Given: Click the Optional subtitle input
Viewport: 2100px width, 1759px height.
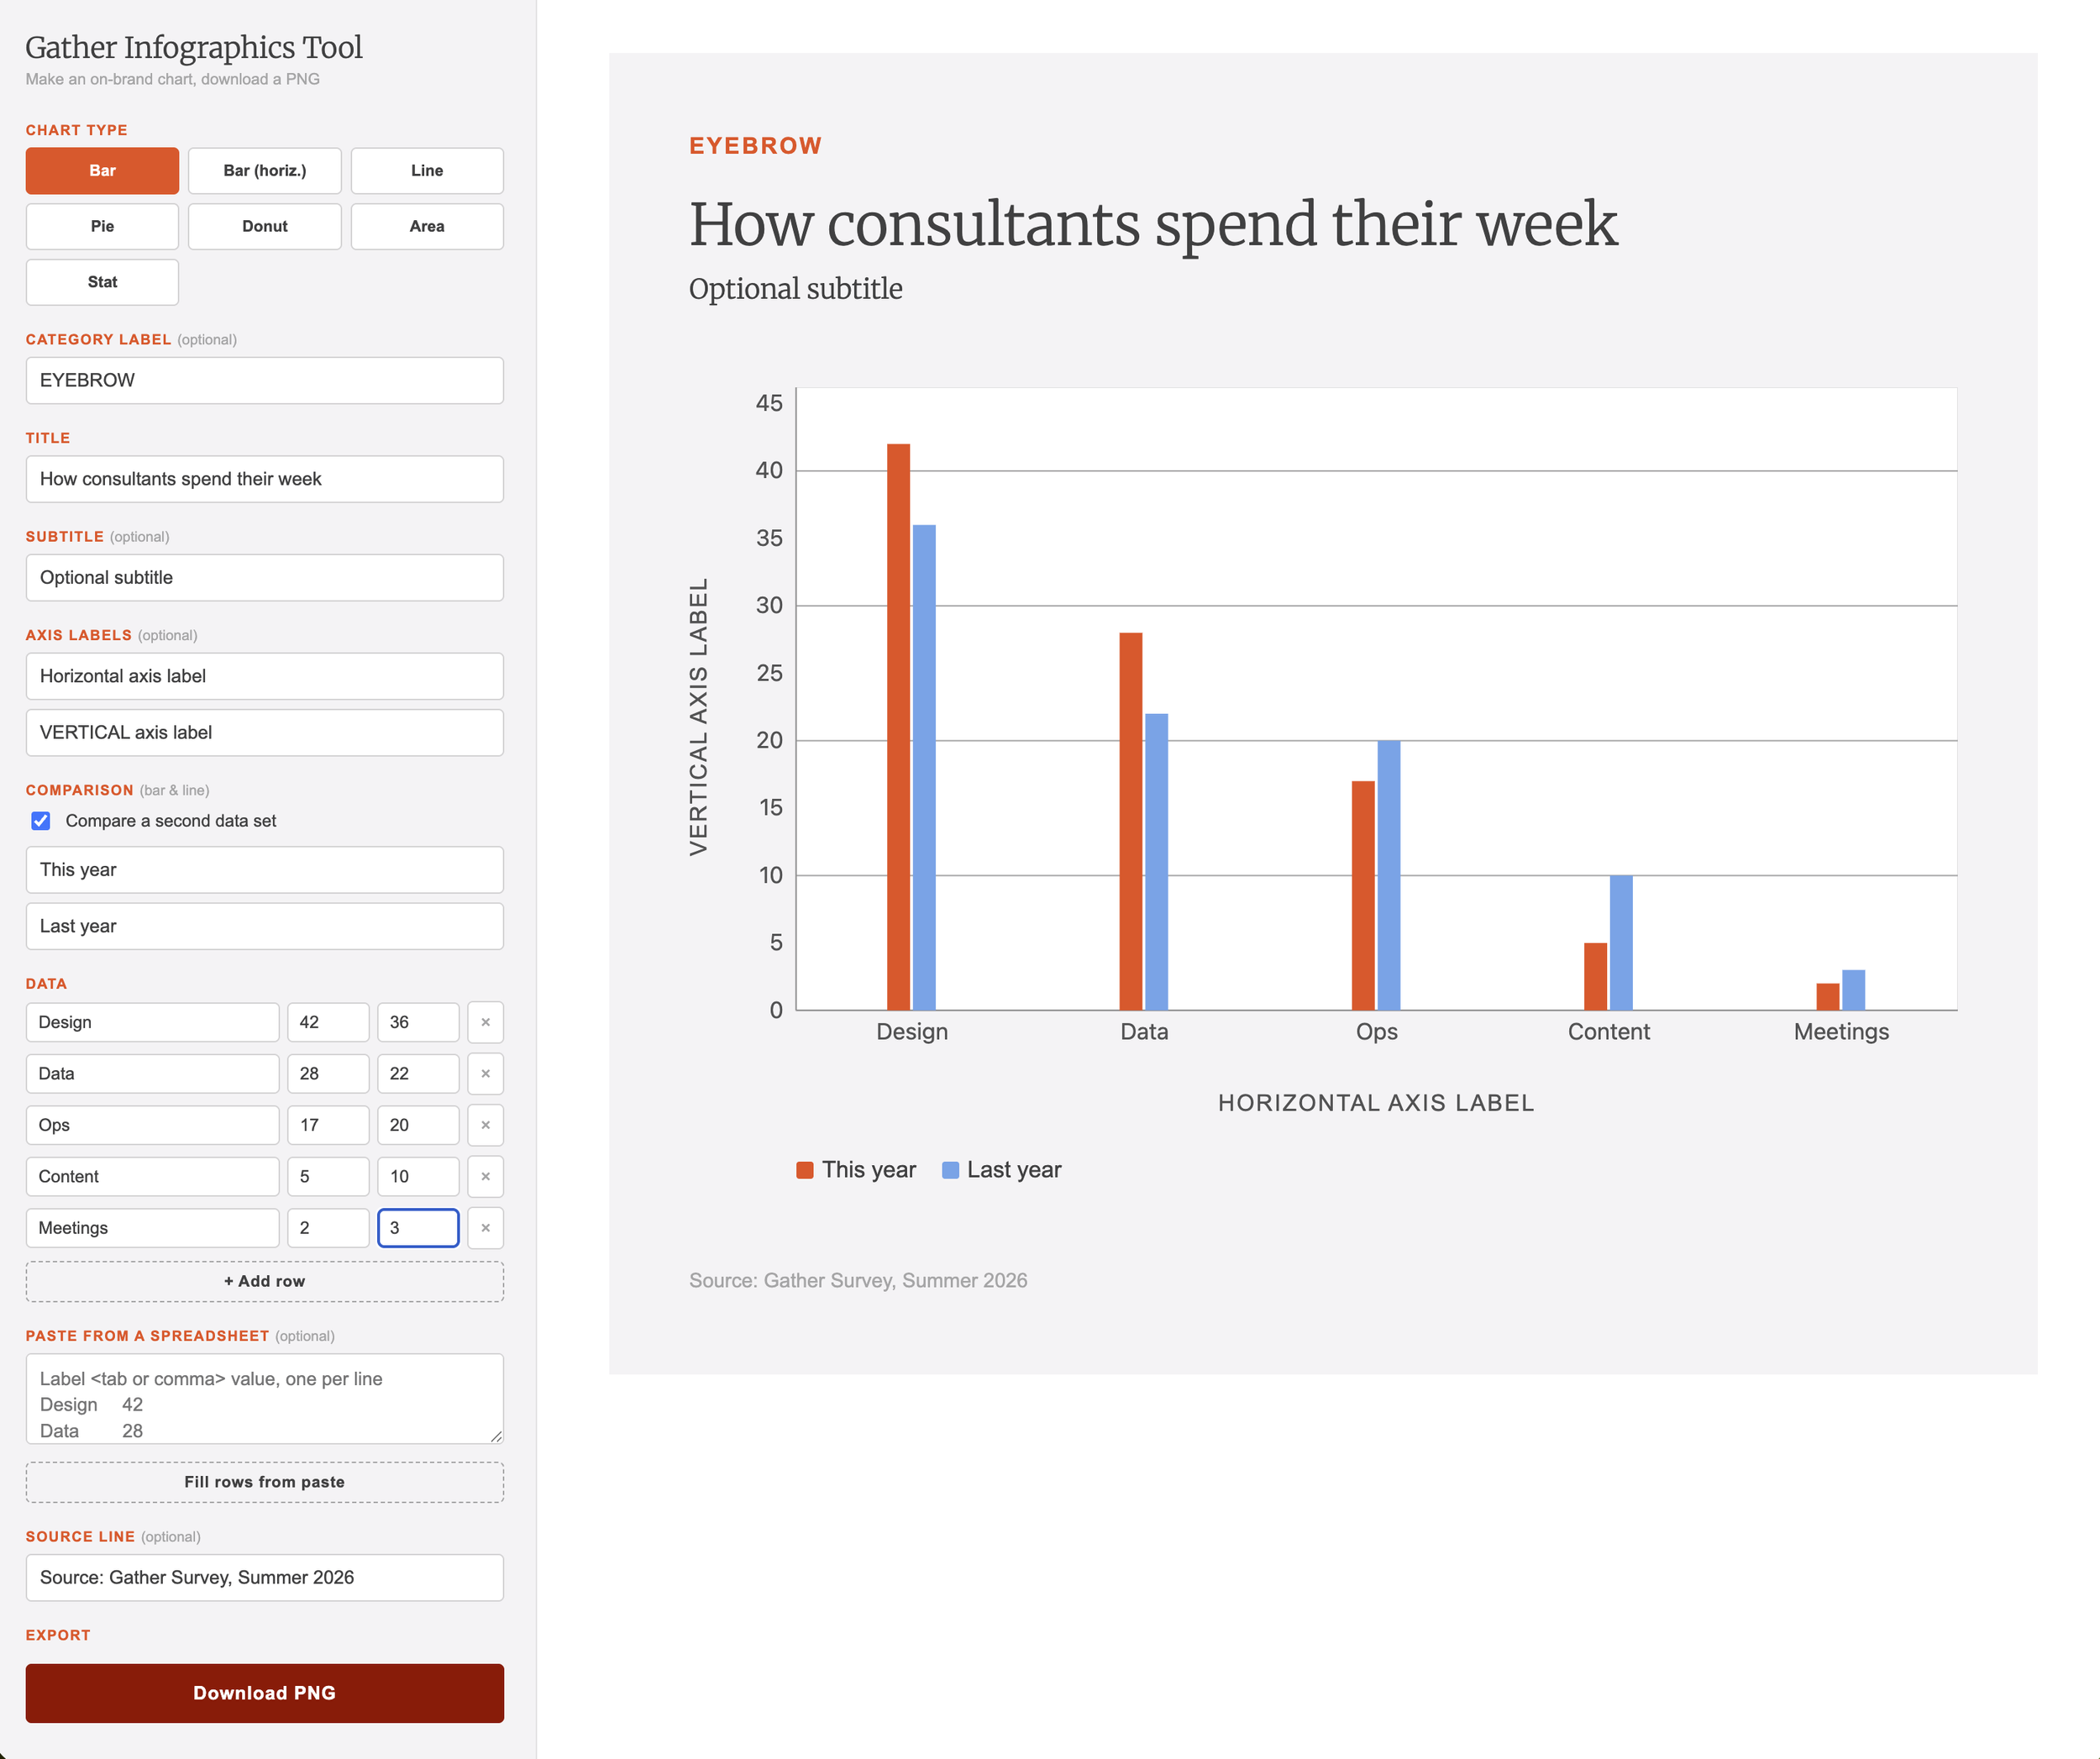Looking at the screenshot, I should point(265,578).
